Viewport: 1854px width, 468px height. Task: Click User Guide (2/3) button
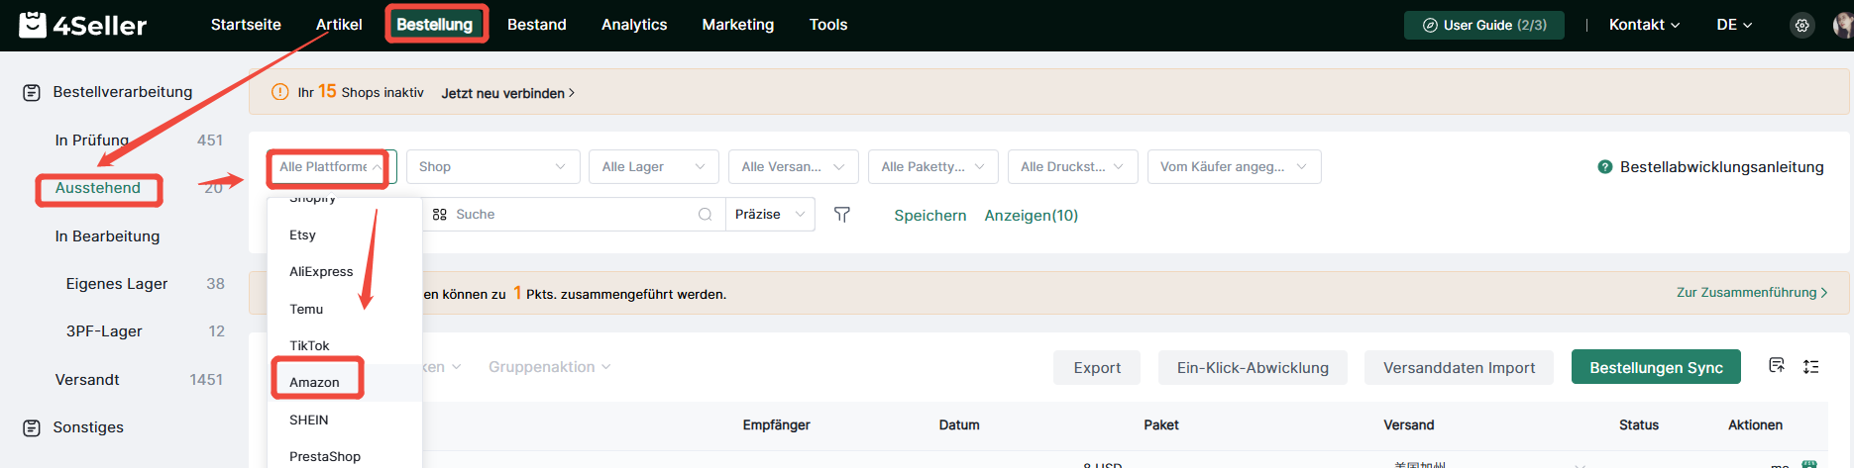tap(1483, 26)
